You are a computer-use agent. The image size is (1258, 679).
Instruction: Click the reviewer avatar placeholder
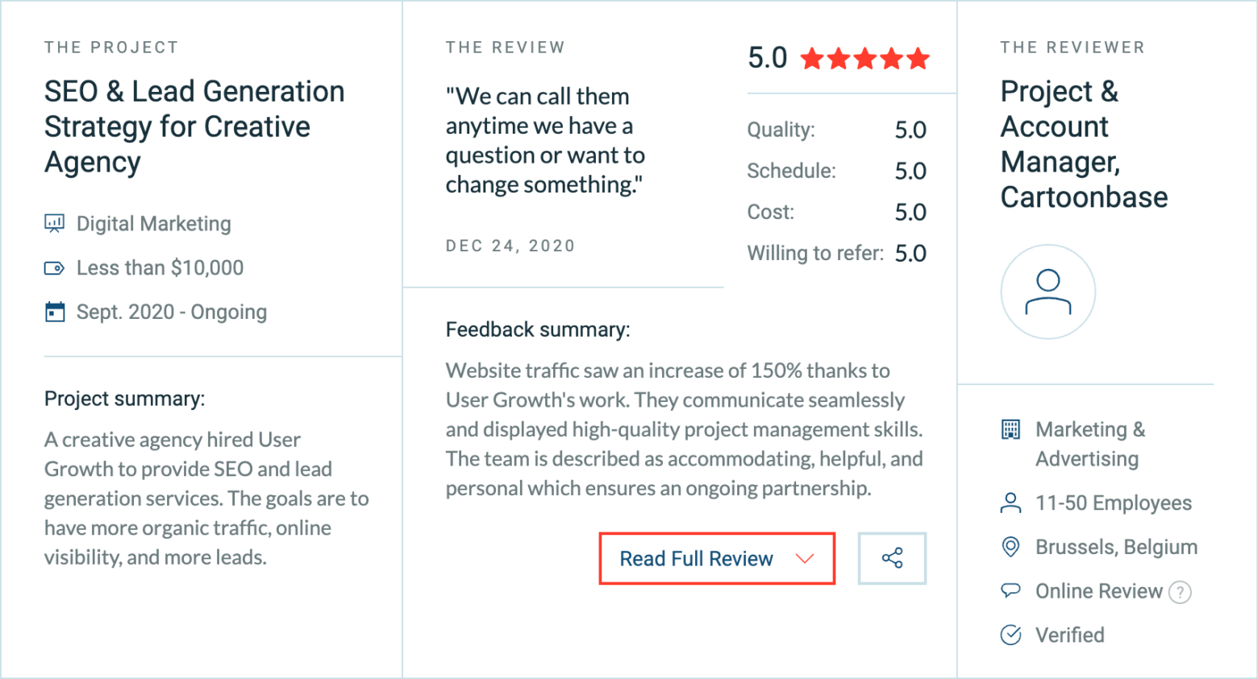click(x=1048, y=292)
